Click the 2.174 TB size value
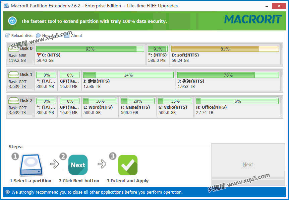The image size is (289, 200). click(205, 112)
